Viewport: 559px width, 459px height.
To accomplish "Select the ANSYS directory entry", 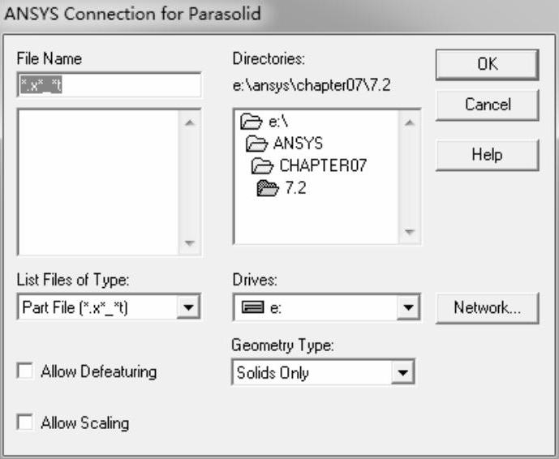I will [x=297, y=144].
